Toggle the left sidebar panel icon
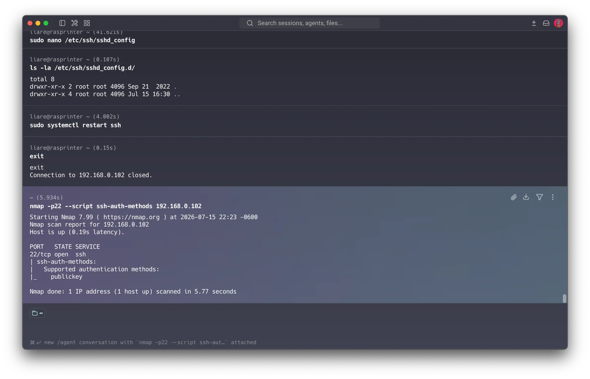 [62, 23]
